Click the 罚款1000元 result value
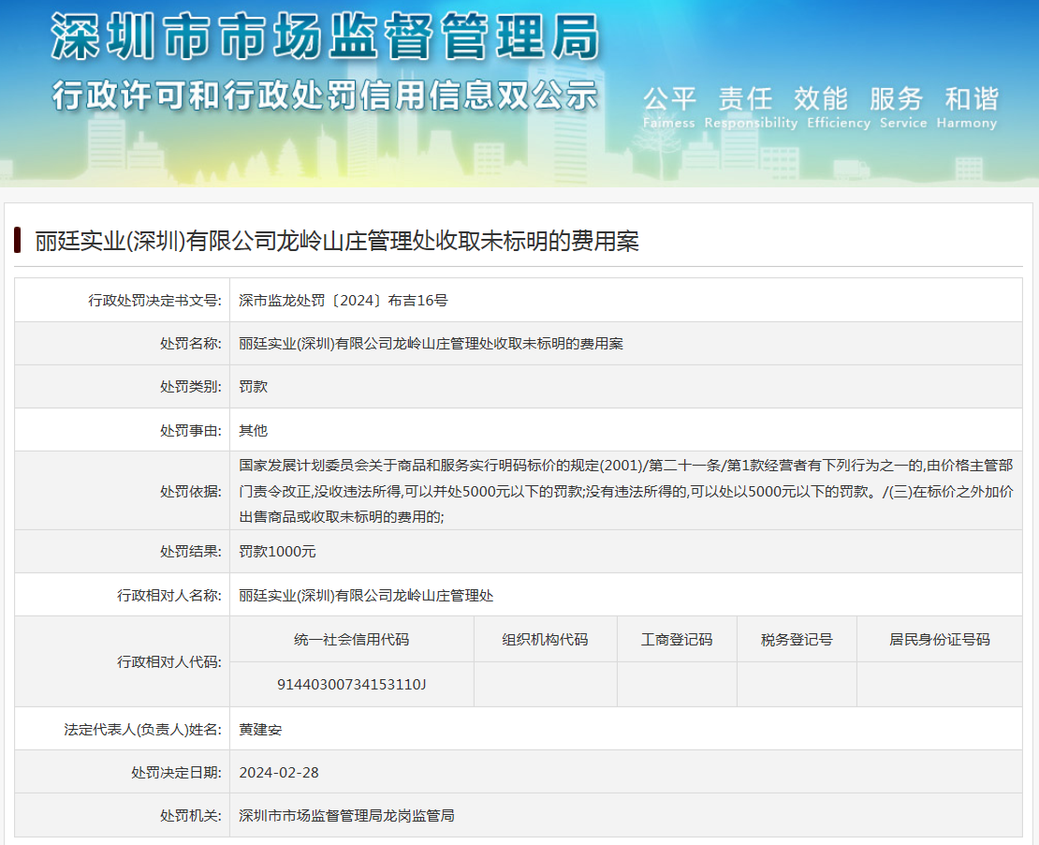Viewport: 1039px width, 845px height. pos(277,551)
